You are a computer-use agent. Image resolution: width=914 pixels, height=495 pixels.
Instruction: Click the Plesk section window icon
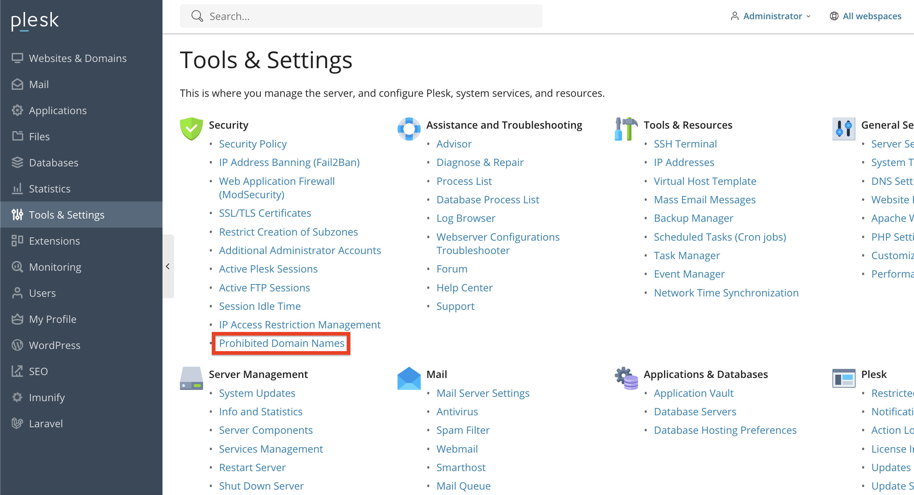[x=844, y=378]
